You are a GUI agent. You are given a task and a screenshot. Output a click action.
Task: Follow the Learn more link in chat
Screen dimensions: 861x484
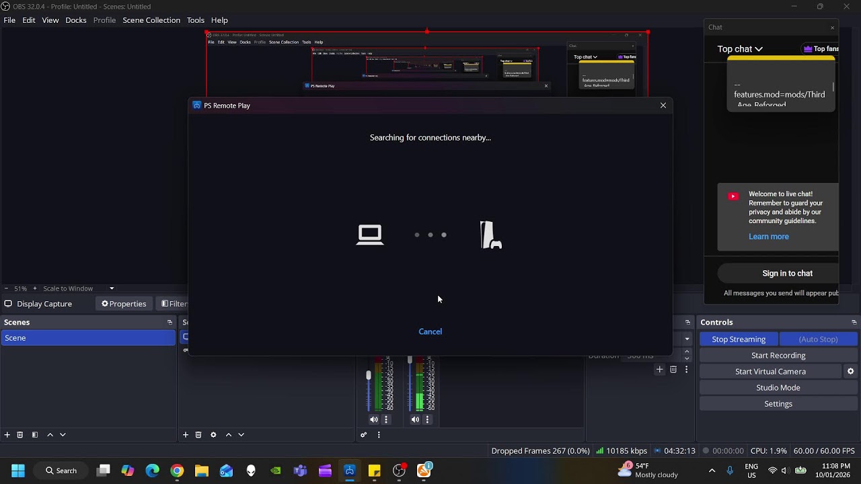(769, 237)
